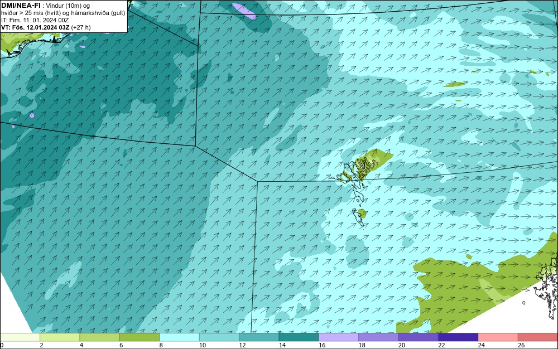
Task: Click the legend scale value 20
Action: (x=402, y=345)
